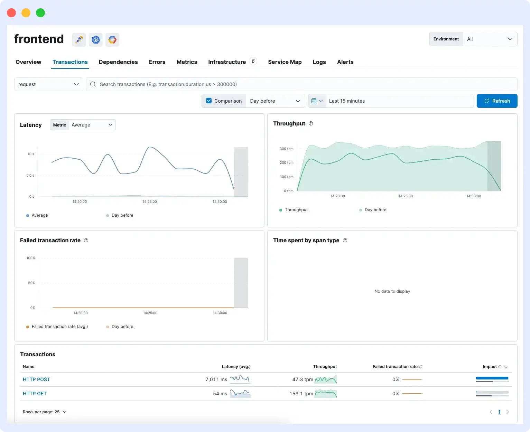Click the 7,011 ms latency value
Viewport: 530px width, 432px height.
tap(216, 379)
